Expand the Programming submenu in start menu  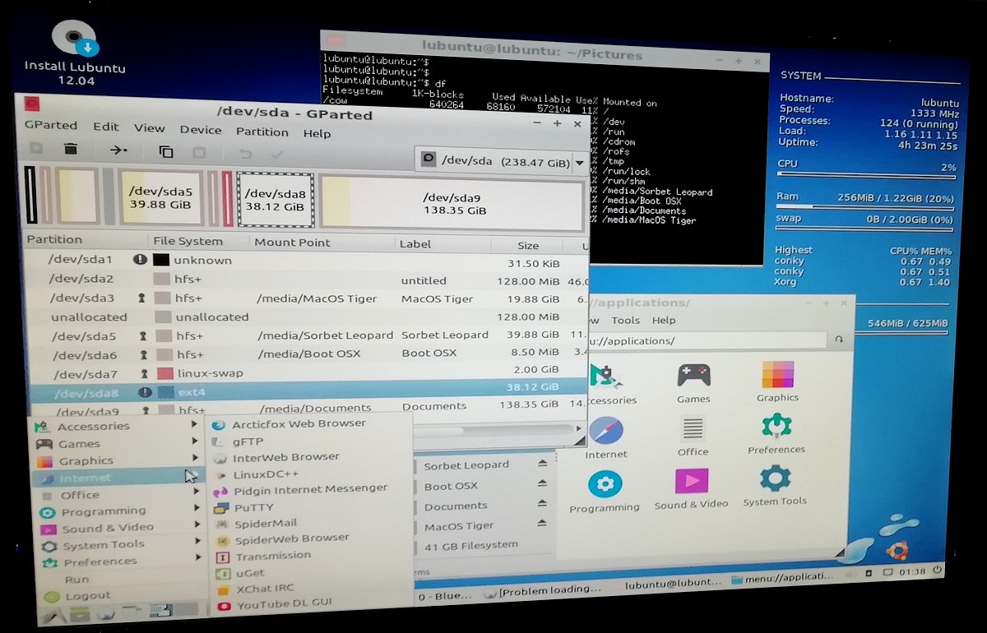point(197,508)
